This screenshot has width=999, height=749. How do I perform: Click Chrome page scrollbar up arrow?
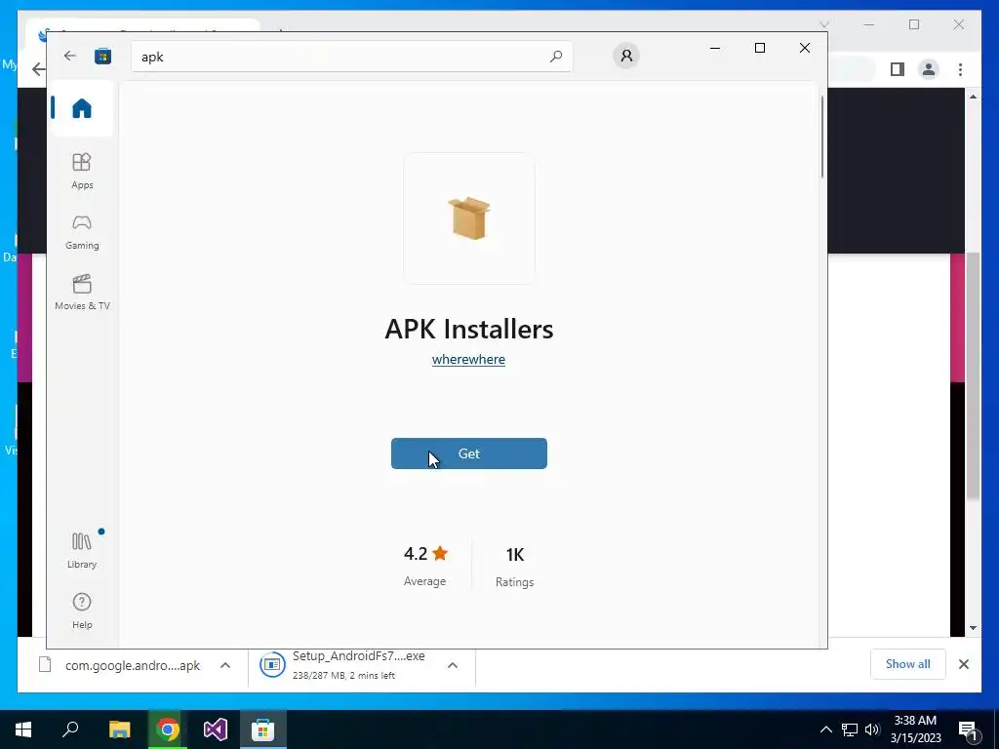973,97
